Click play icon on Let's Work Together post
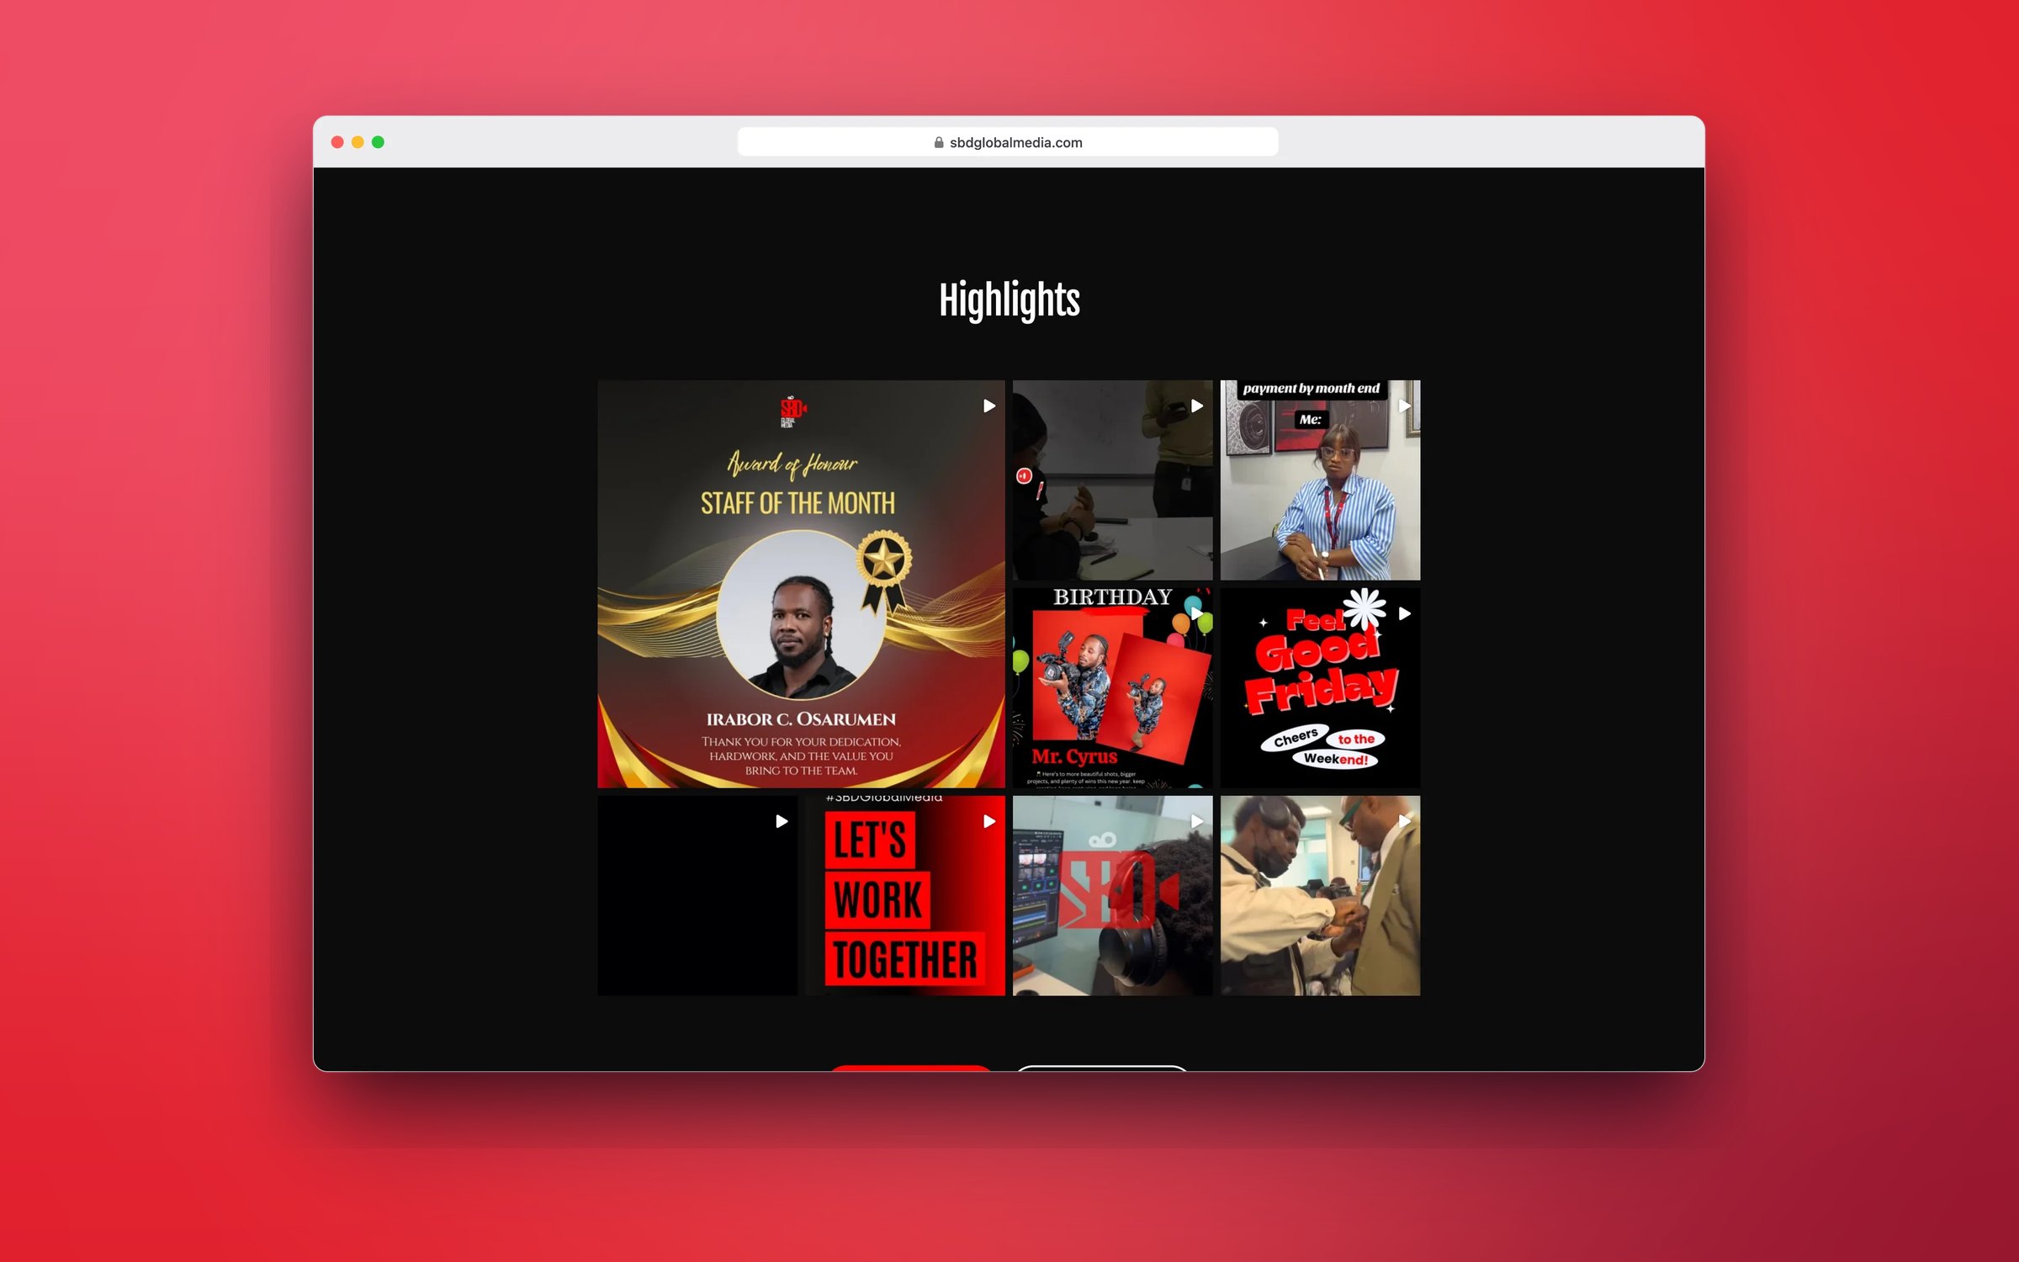 point(989,821)
